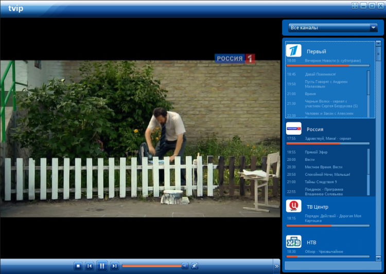Select Местное Время. Вести entry
This screenshot has height=274, width=386.
point(324,167)
